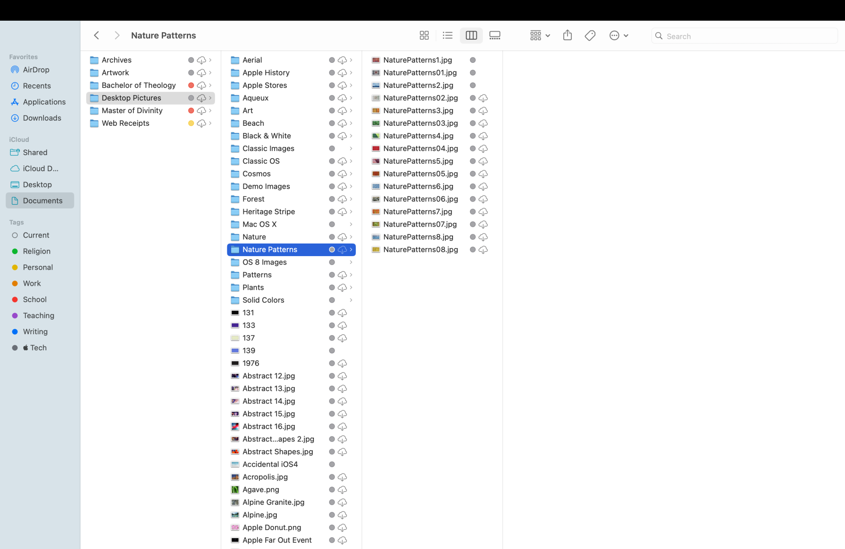Click the Share toolbar icon
This screenshot has width=845, height=549.
567,35
